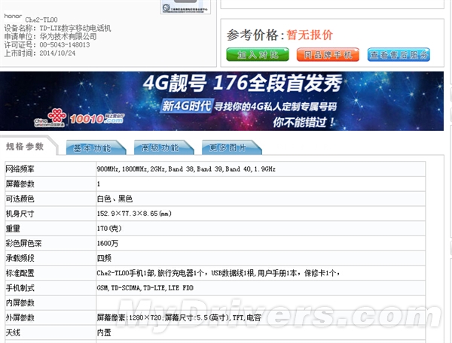This screenshot has width=452, height=343.
Task: Click the 申请单位 华为技术有限公司 line
Action: pyautogui.click(x=50, y=36)
